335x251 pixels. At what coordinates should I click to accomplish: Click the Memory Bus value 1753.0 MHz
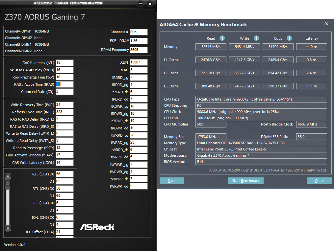[x=211, y=137]
